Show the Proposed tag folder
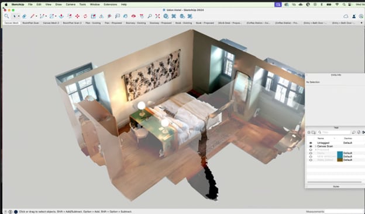The width and height of the screenshot is (365, 214). (311, 150)
